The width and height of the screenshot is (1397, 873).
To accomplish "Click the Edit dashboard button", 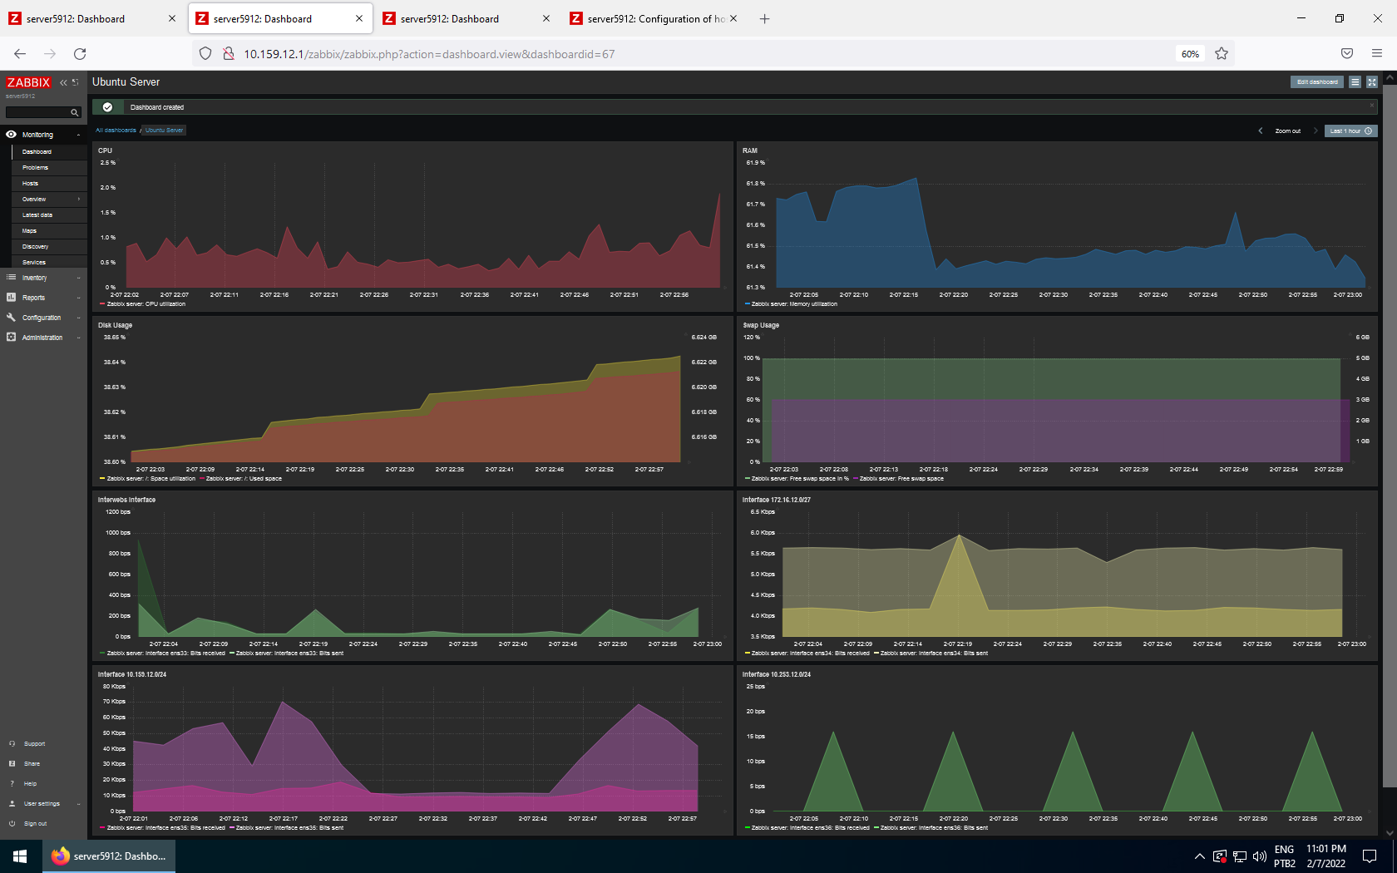I will click(1316, 81).
